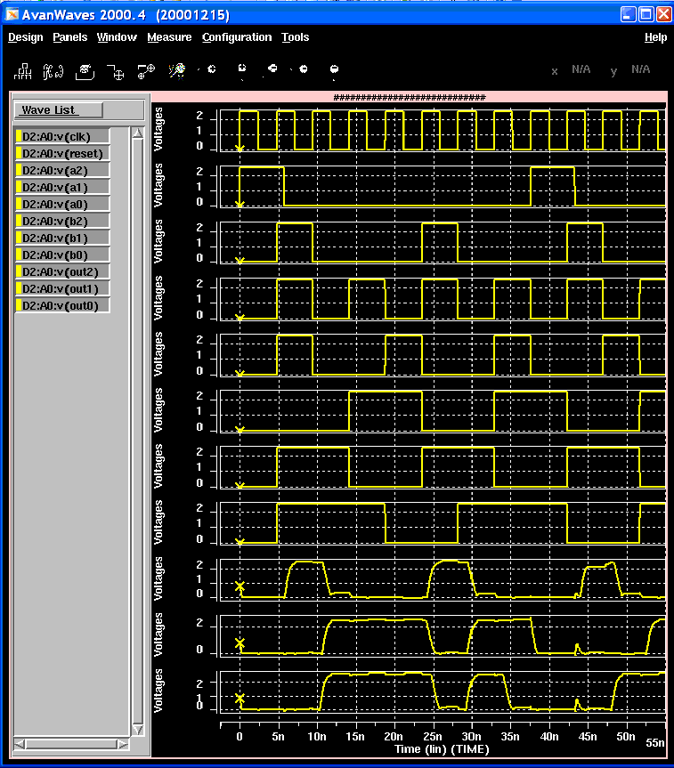Click the cursor marker on the out1 waveform
This screenshot has height=768, width=674.
[240, 643]
